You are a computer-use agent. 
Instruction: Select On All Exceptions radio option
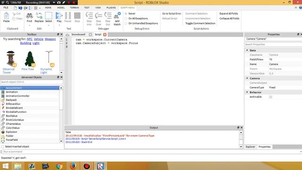(126, 18)
